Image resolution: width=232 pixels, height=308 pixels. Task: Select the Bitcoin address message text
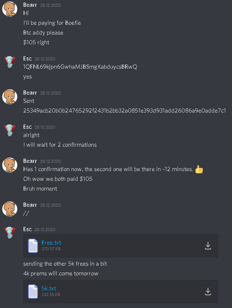coord(80,67)
